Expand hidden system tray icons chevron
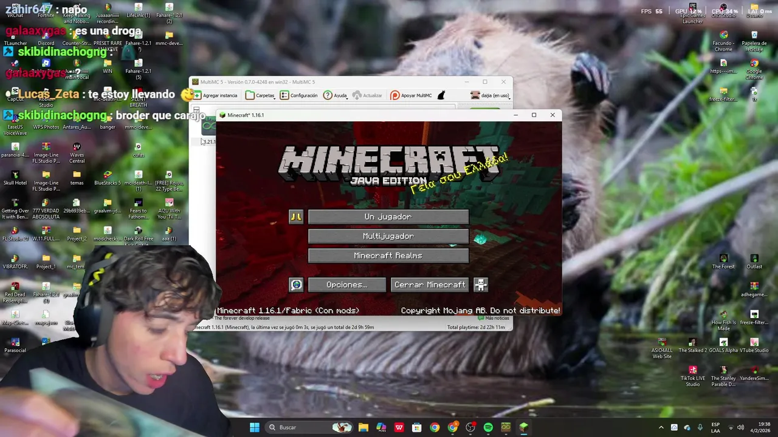The image size is (778, 437). click(x=661, y=427)
